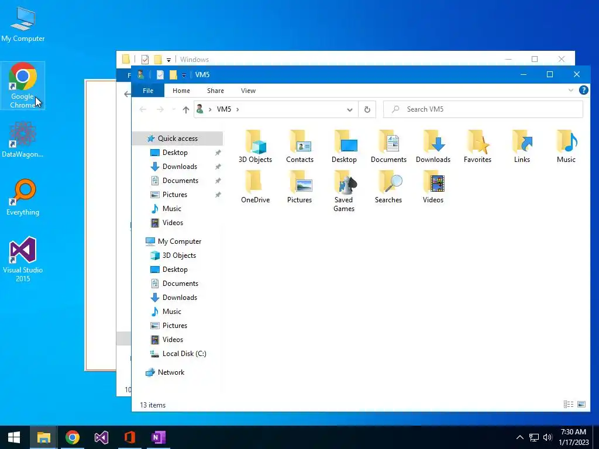Image resolution: width=599 pixels, height=449 pixels.
Task: Open the recent locations dropdown arrow
Action: tap(174, 109)
